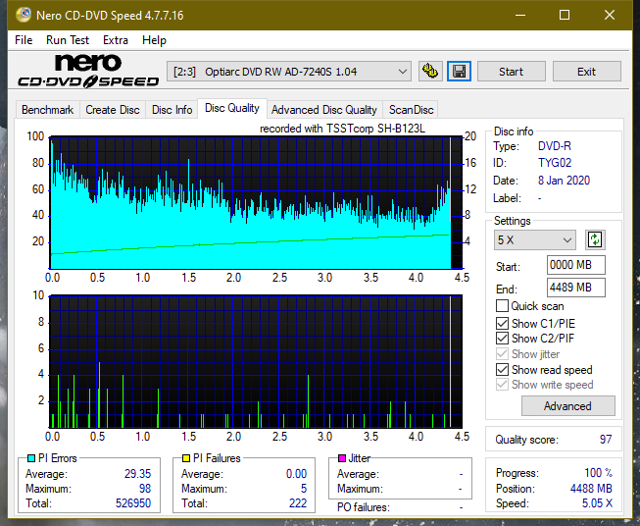Toggle Show write speed checkbox
Viewport: 640px width, 526px height.
502,385
